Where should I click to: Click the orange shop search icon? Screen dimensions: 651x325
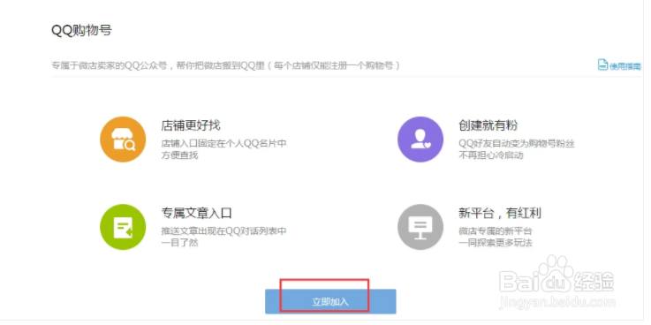pos(123,140)
